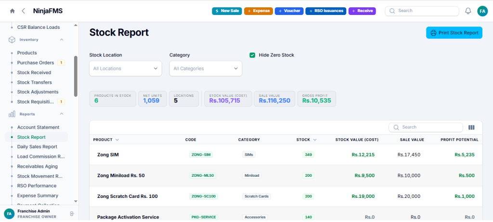Collapse the Reports section
The image size is (493, 222).
tap(62, 114)
